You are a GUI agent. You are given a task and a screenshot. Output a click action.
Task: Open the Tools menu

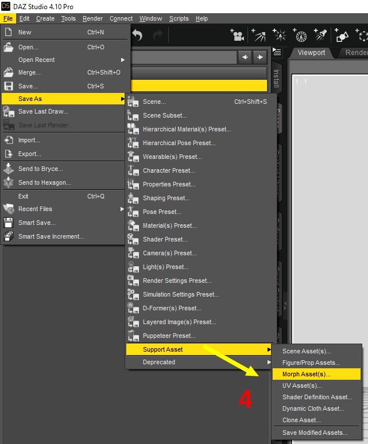tap(68, 19)
